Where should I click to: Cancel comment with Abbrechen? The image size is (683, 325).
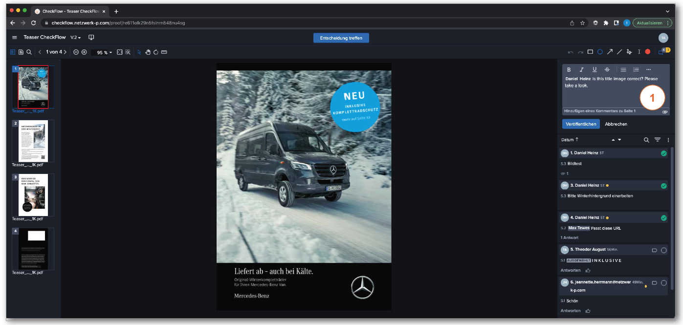click(x=616, y=124)
